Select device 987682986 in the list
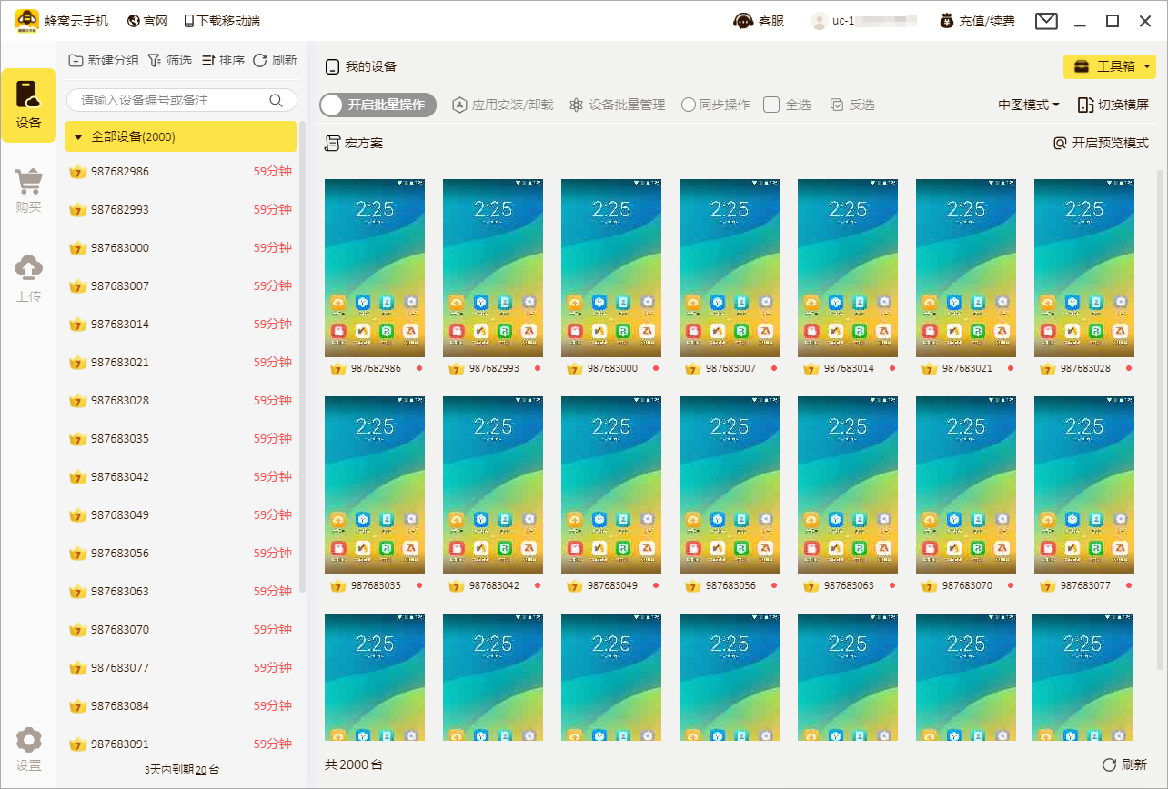Image resolution: width=1168 pixels, height=789 pixels. 182,171
